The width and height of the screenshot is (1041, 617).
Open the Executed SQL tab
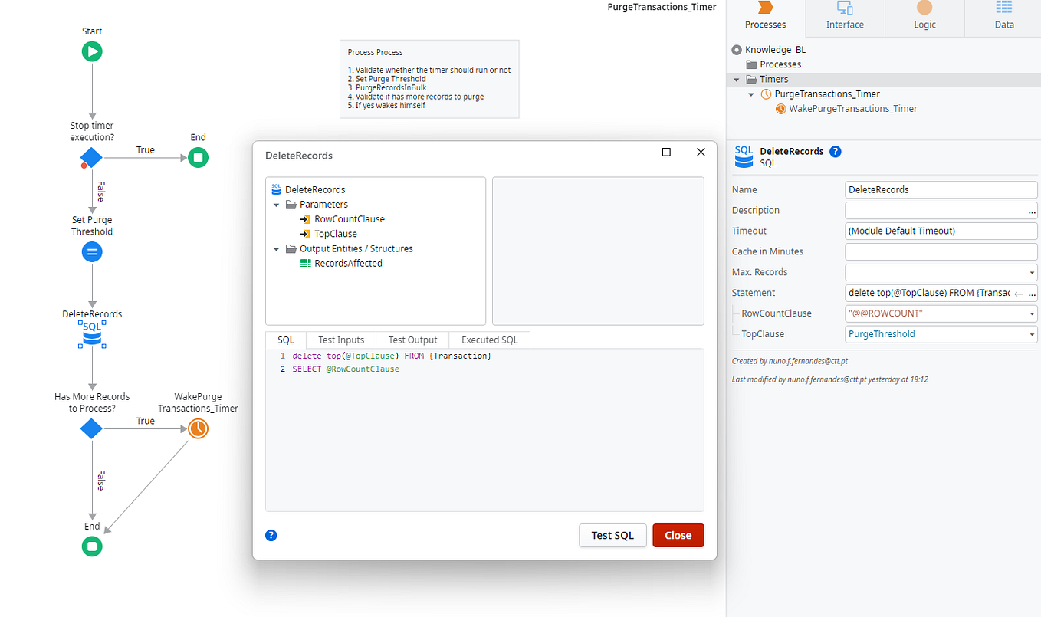pos(489,340)
